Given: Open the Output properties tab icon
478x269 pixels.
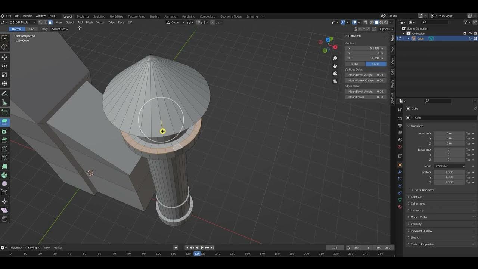Looking at the screenshot, I should pos(400,126).
